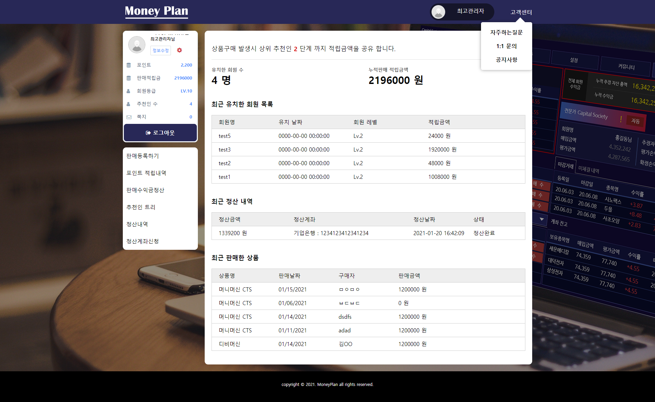The height and width of the screenshot is (402, 655).
Task: Open 판매등록하기 in side menu
Action: coord(143,156)
